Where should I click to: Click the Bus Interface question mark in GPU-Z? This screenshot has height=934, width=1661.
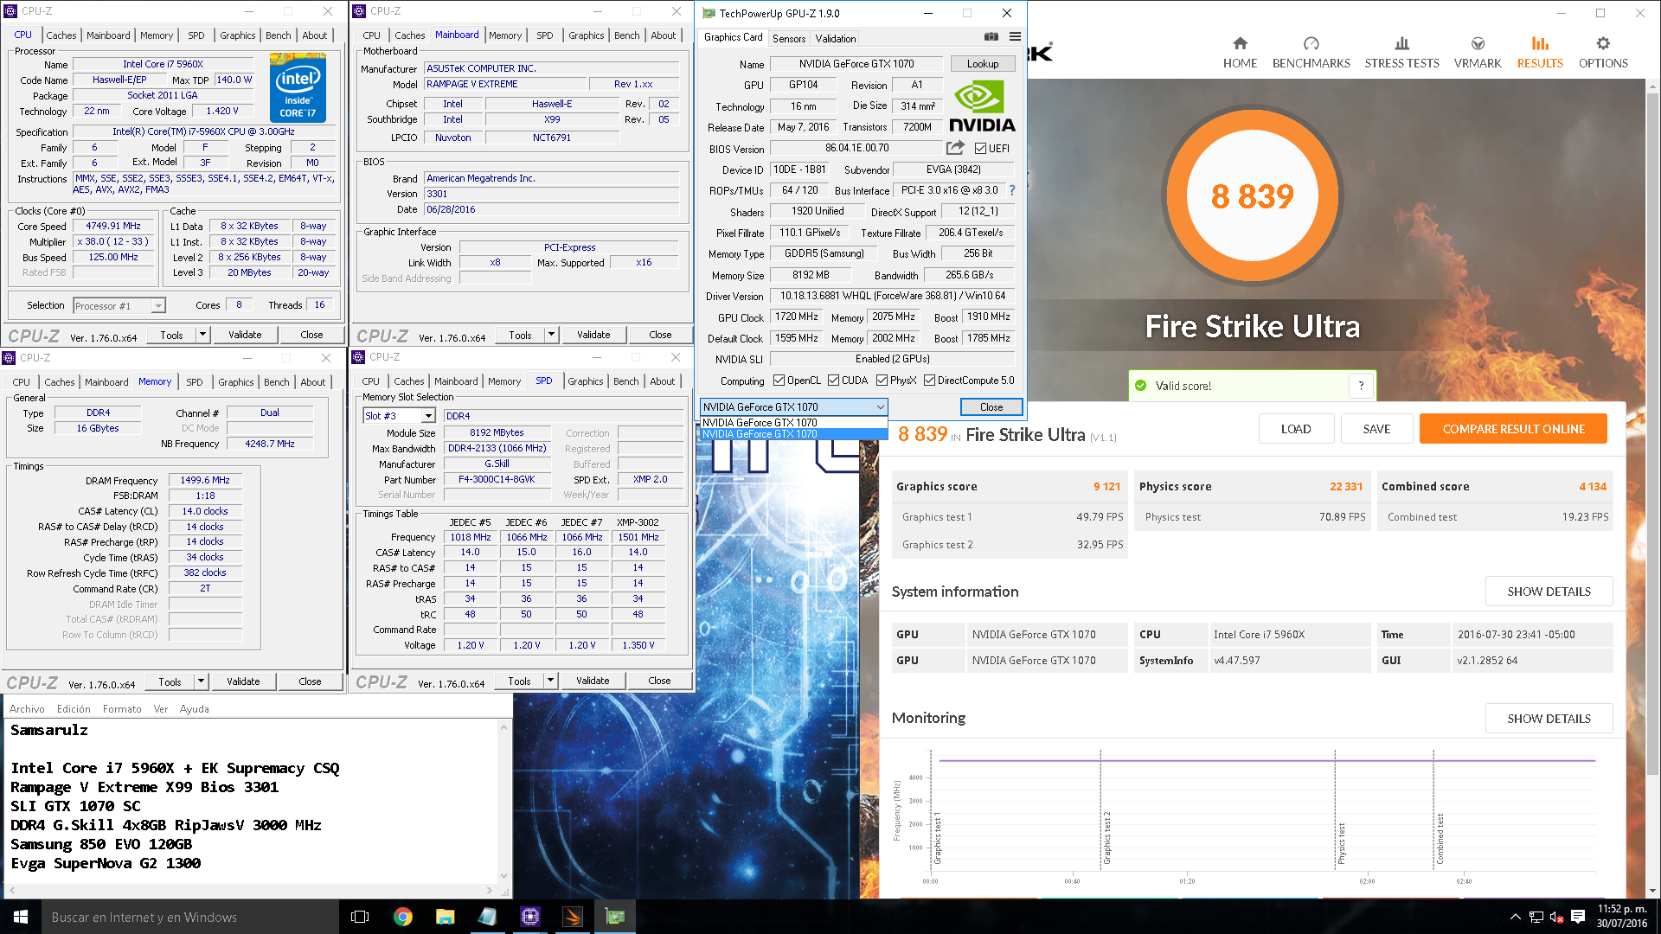coord(1011,190)
